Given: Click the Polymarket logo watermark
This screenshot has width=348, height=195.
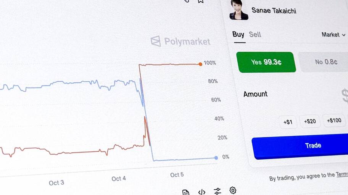Looking at the screenshot, I should (180, 41).
